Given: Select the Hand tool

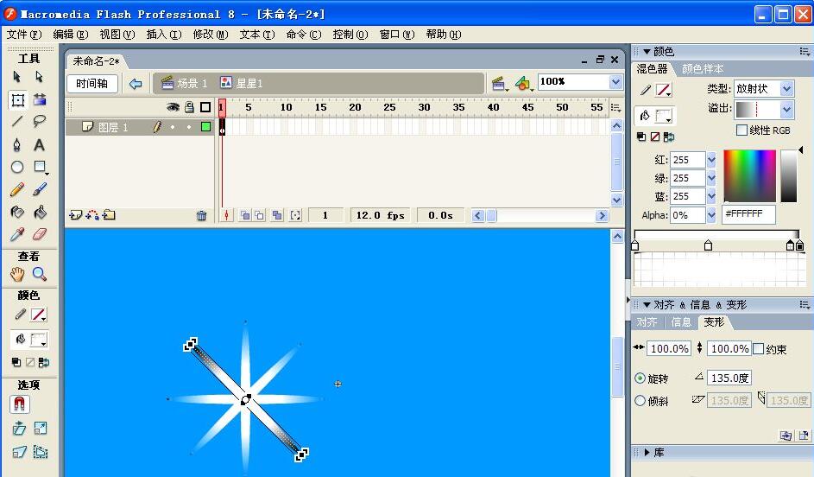Looking at the screenshot, I should (x=17, y=274).
